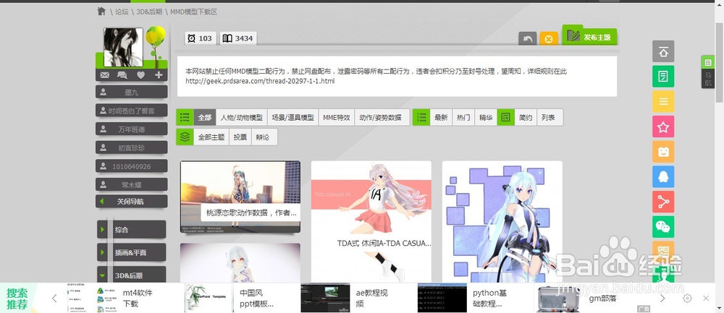Viewport: 724px width, 313px height.
Task: Select 动作/姿势数据 category filter
Action: point(382,118)
